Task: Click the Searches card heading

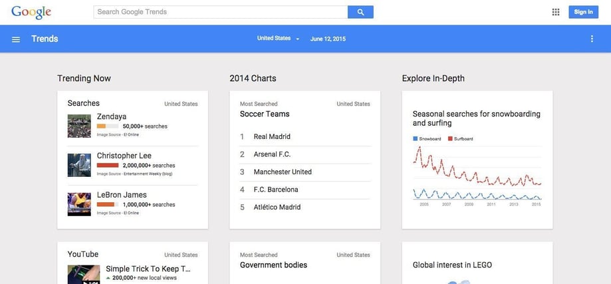Action: [x=83, y=103]
